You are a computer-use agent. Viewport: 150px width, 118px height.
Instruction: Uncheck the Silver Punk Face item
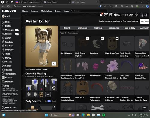pyautogui.click(x=117, y=39)
